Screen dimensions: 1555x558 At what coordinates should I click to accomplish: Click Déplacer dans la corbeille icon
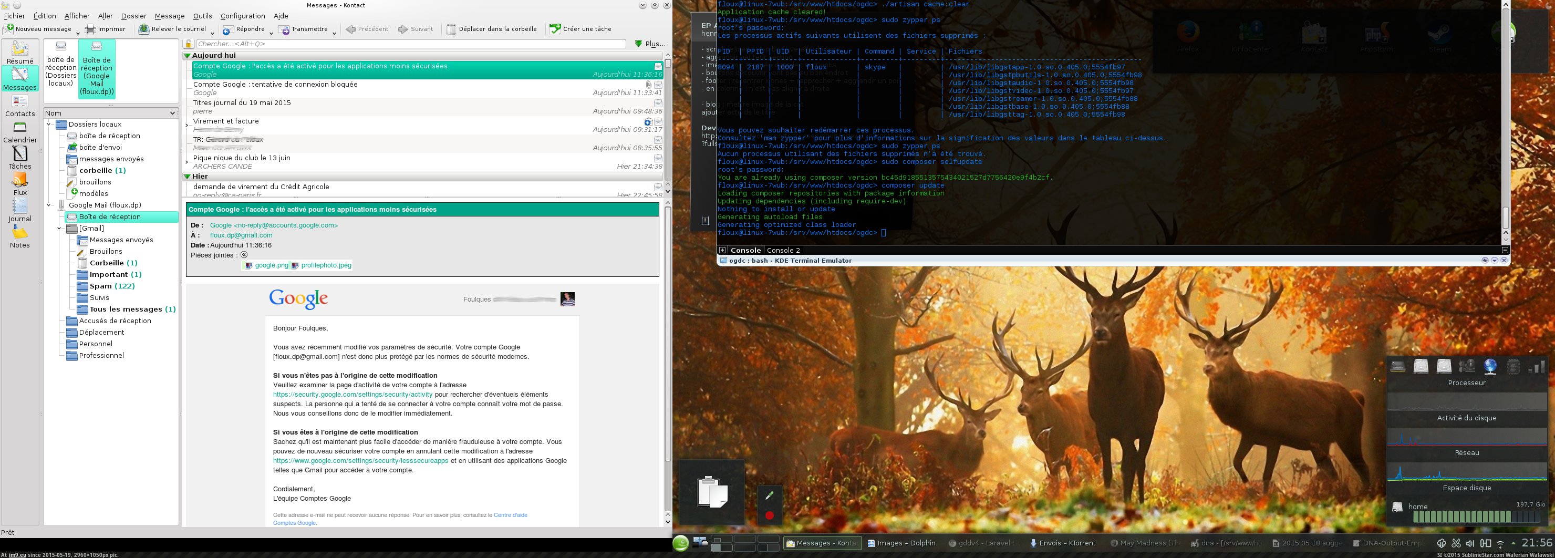coord(451,29)
